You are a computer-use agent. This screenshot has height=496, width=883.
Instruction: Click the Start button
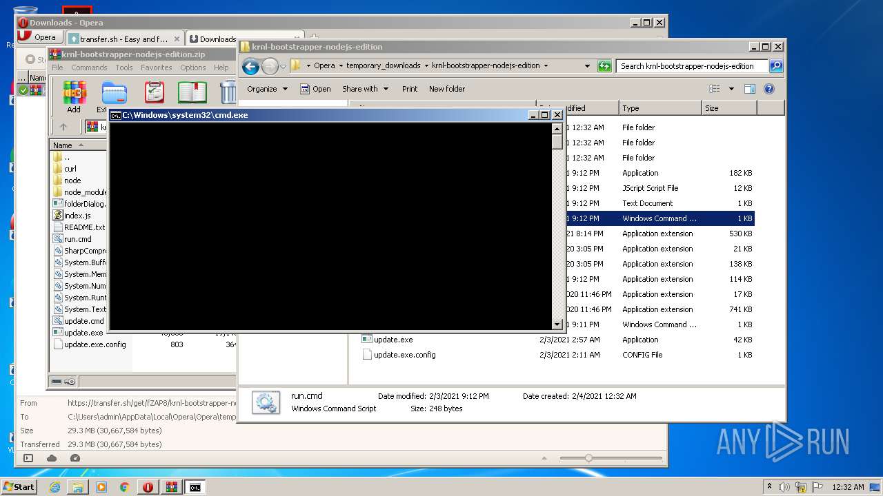coord(19,487)
